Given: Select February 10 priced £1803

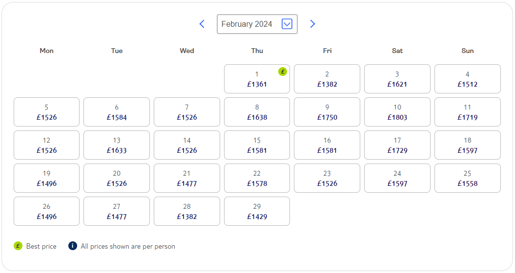Looking at the screenshot, I should coord(397,112).
